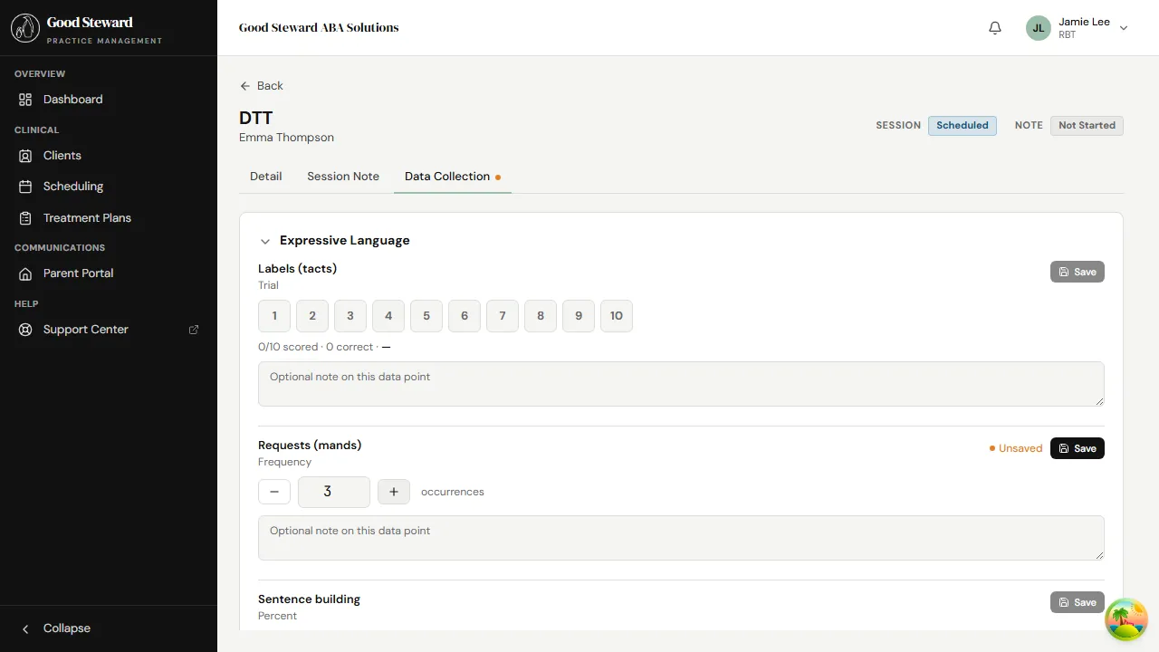Increase Requests occurrences with plus button
Image resolution: width=1159 pixels, height=652 pixels.
point(394,492)
